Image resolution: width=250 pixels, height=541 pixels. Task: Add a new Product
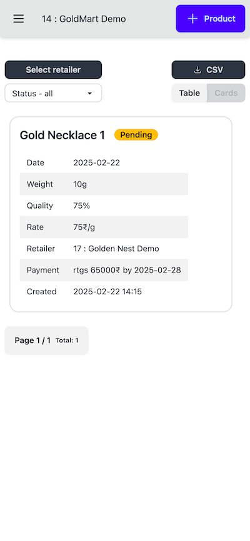pyautogui.click(x=211, y=19)
